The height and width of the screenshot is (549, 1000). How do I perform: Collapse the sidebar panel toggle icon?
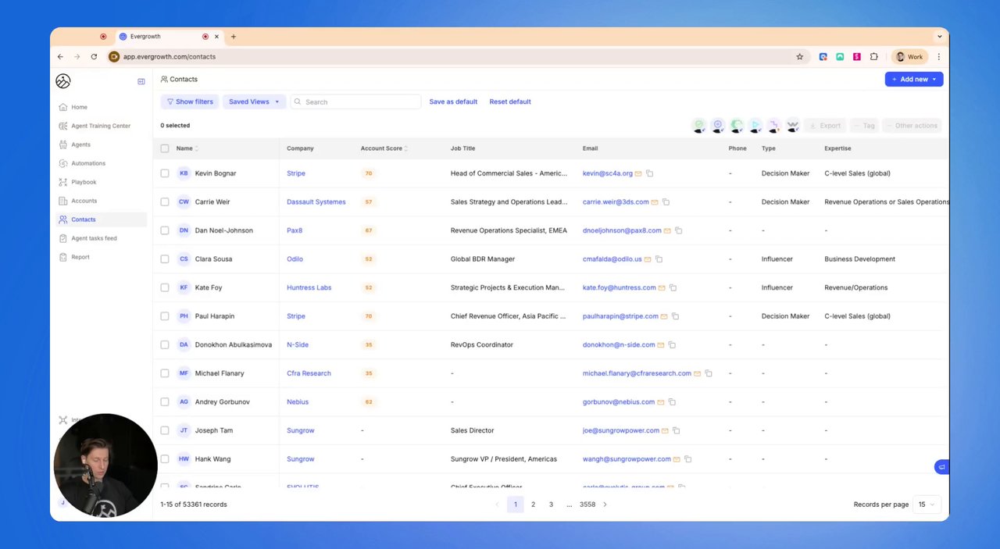click(141, 81)
